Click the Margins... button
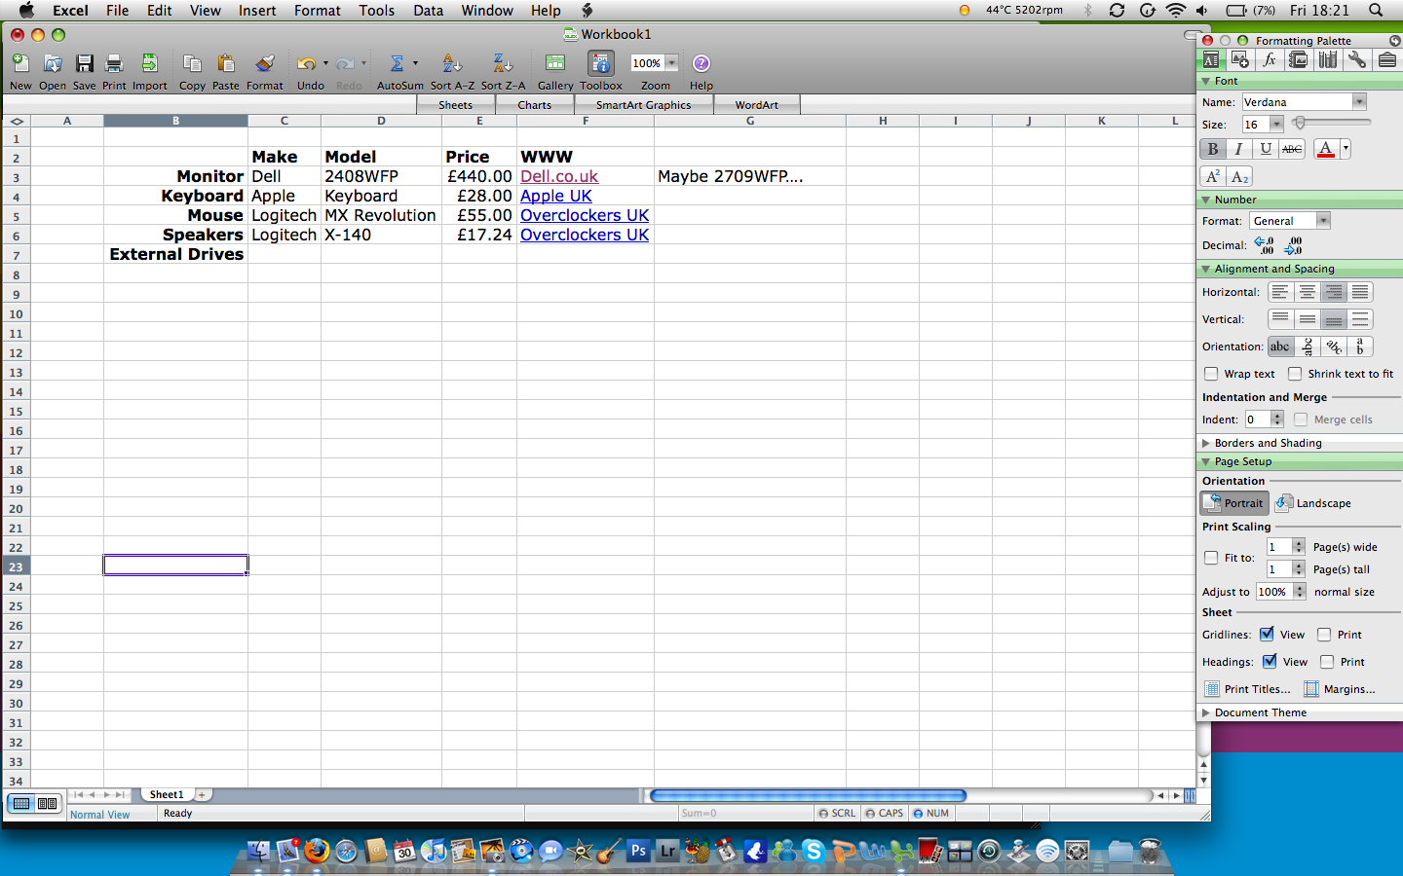The height and width of the screenshot is (876, 1403). coord(1340,689)
